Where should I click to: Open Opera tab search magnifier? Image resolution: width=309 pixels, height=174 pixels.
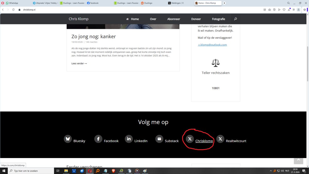coord(288,3)
